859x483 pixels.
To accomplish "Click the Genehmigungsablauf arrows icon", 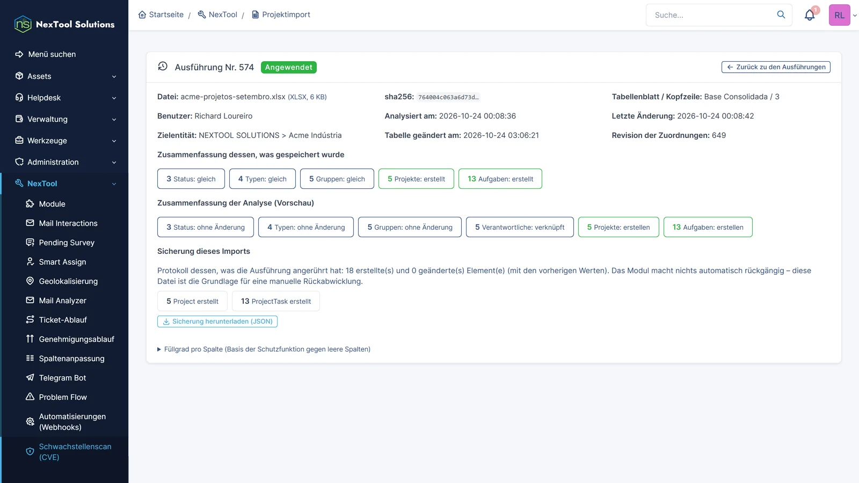I will [x=30, y=339].
